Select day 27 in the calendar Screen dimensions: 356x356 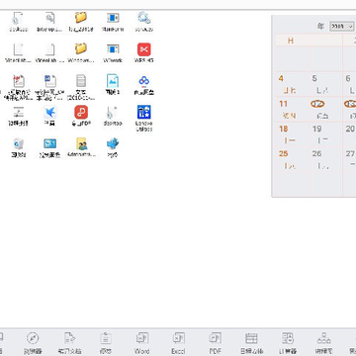tap(350, 153)
